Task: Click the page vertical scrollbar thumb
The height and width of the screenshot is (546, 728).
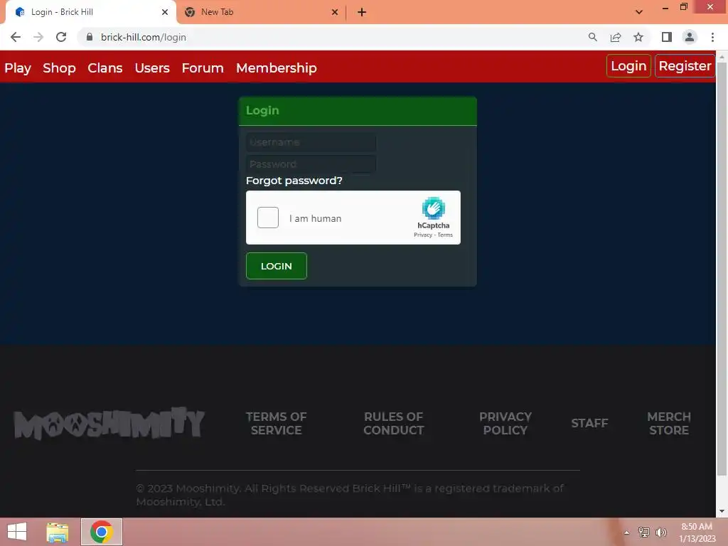Action: 722,269
